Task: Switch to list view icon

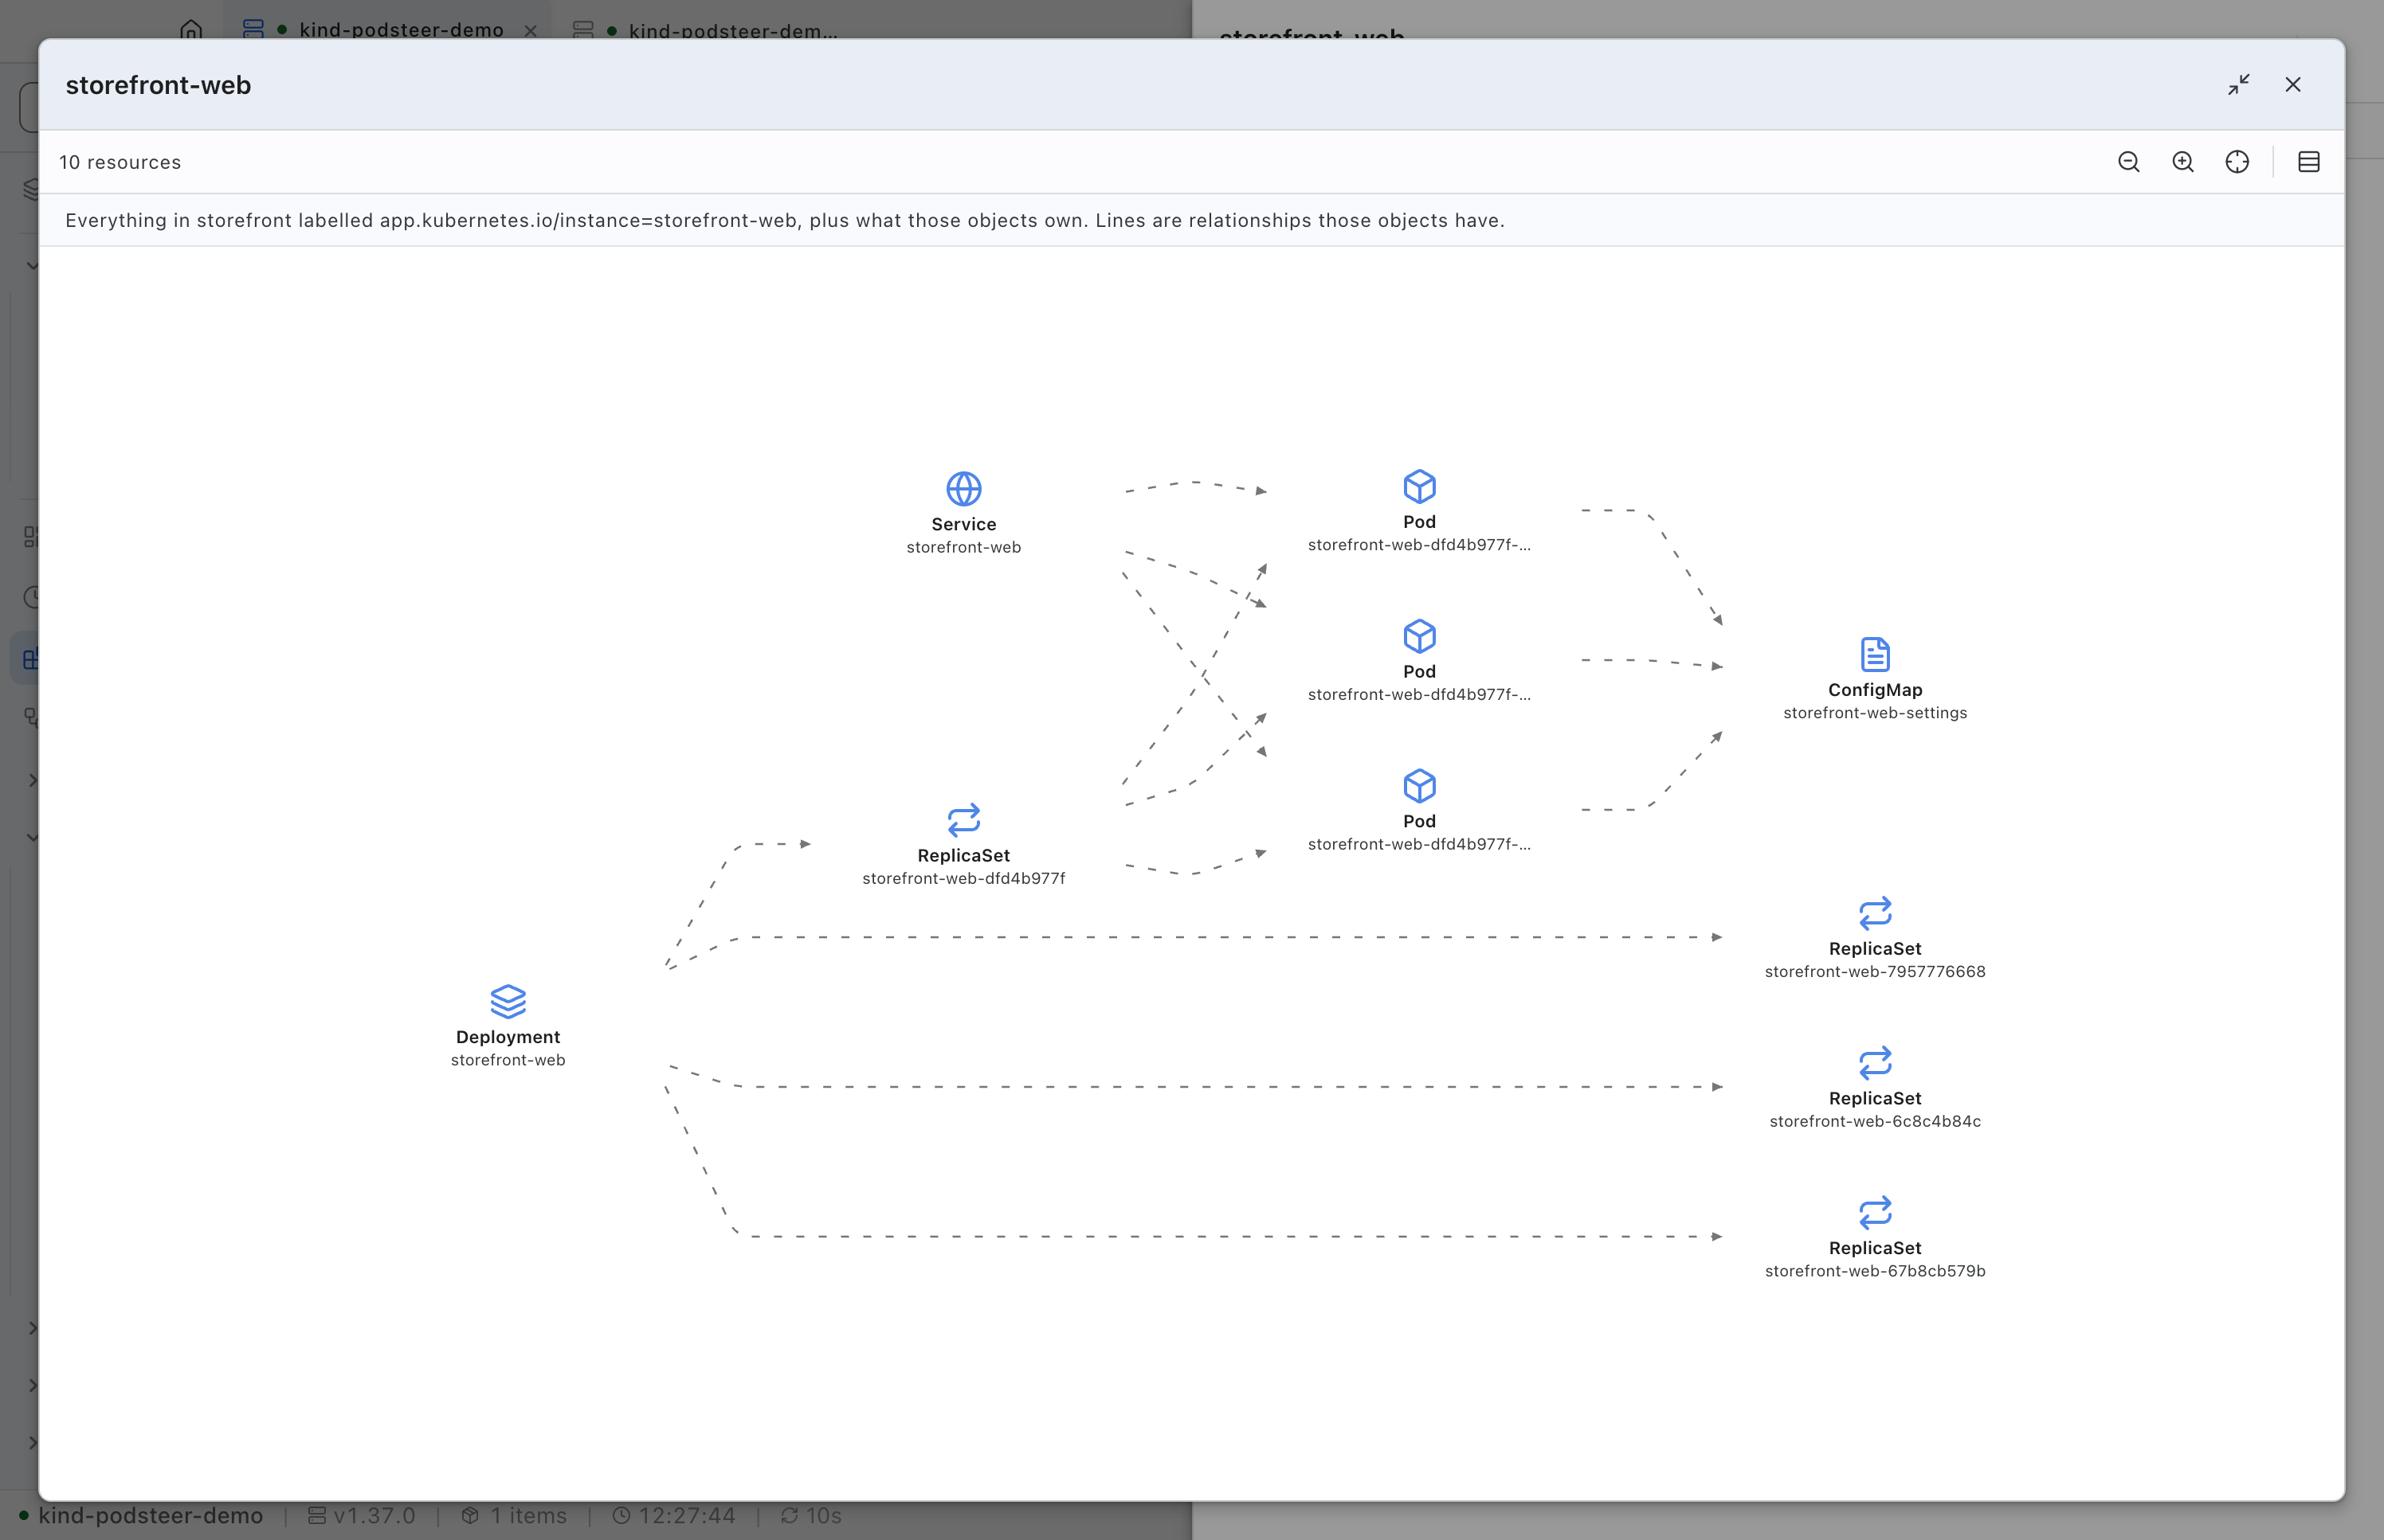Action: 2309,162
